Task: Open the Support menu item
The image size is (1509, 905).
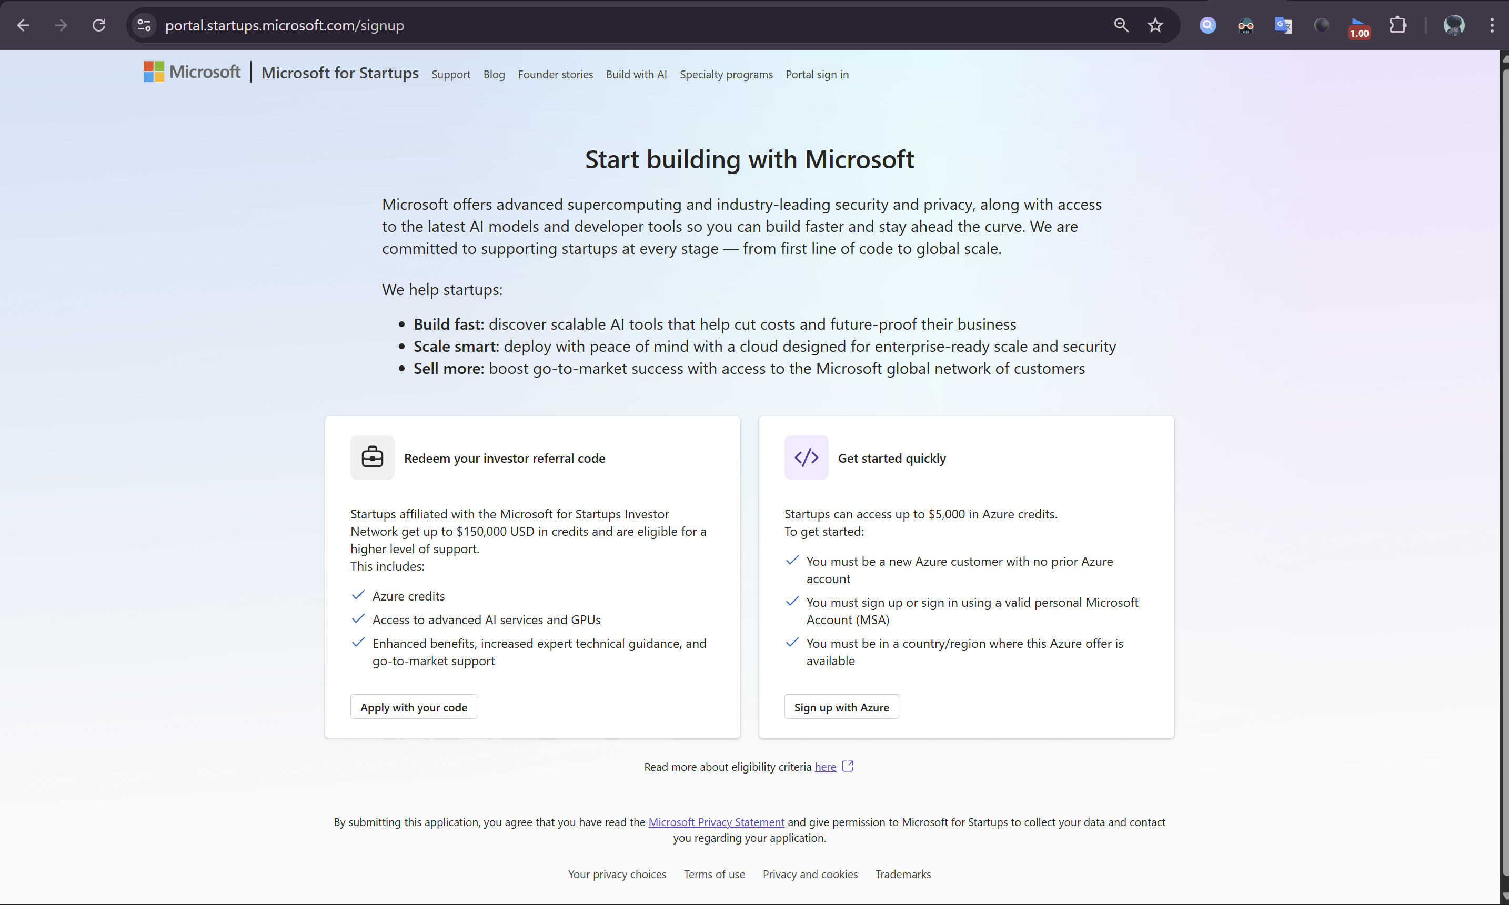Action: [451, 74]
